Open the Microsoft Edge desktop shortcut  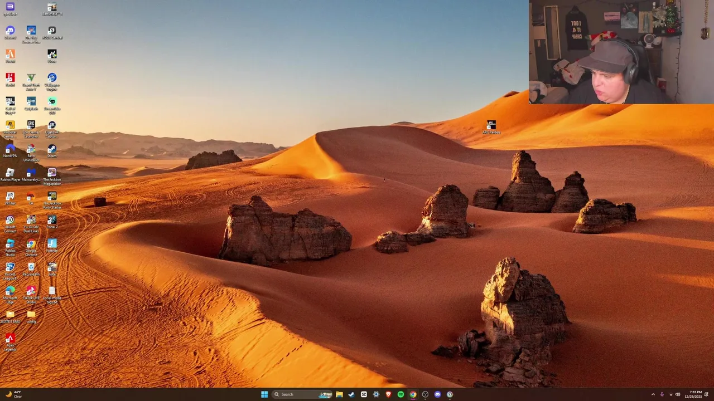pyautogui.click(x=10, y=295)
